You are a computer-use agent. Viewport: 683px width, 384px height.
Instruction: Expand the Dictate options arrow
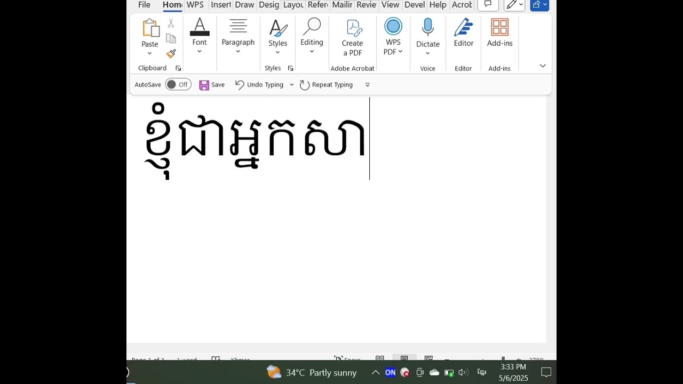pyautogui.click(x=427, y=53)
